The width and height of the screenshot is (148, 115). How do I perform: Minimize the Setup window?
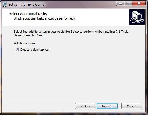pyautogui.click(x=120, y=3)
